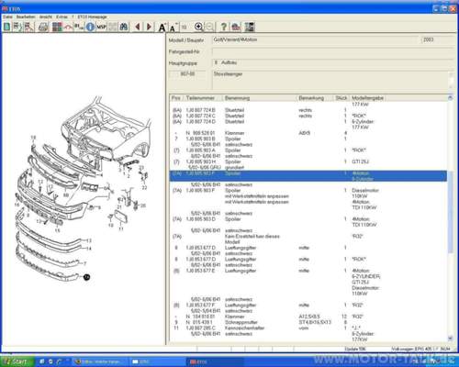Click the Teilenummer column header

coord(203,98)
